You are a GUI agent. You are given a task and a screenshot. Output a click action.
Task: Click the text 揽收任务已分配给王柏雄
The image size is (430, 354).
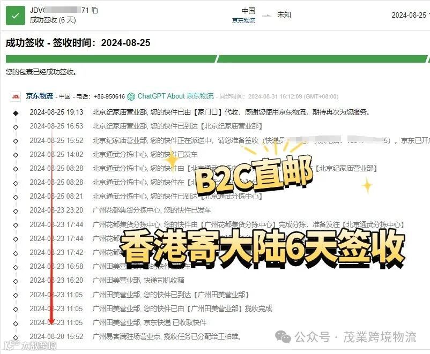click(x=202, y=336)
